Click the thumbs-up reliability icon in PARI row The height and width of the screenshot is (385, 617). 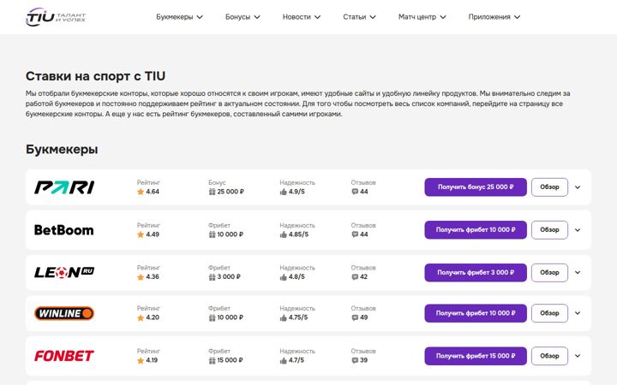[284, 192]
